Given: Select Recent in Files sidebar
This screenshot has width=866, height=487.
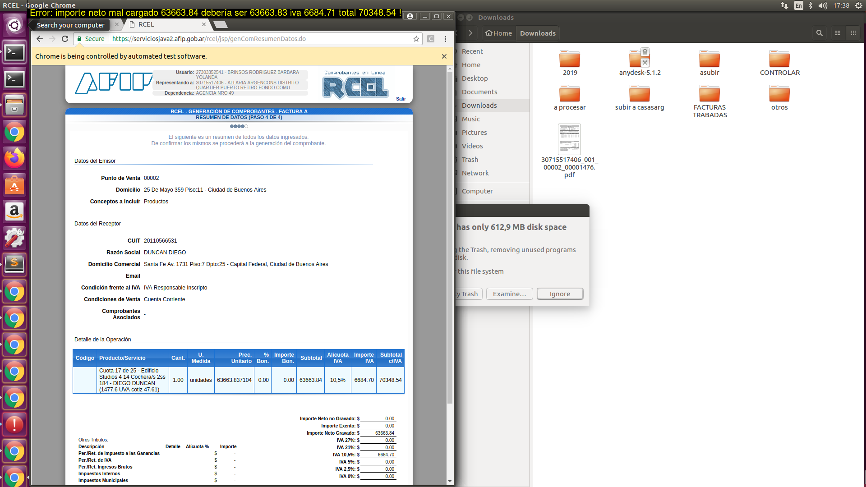Looking at the screenshot, I should coord(472,51).
